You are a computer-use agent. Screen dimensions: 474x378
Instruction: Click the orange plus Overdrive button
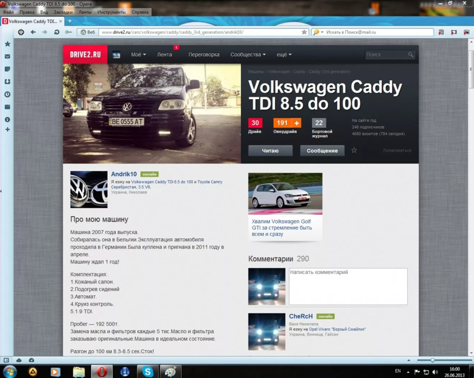pyautogui.click(x=297, y=123)
